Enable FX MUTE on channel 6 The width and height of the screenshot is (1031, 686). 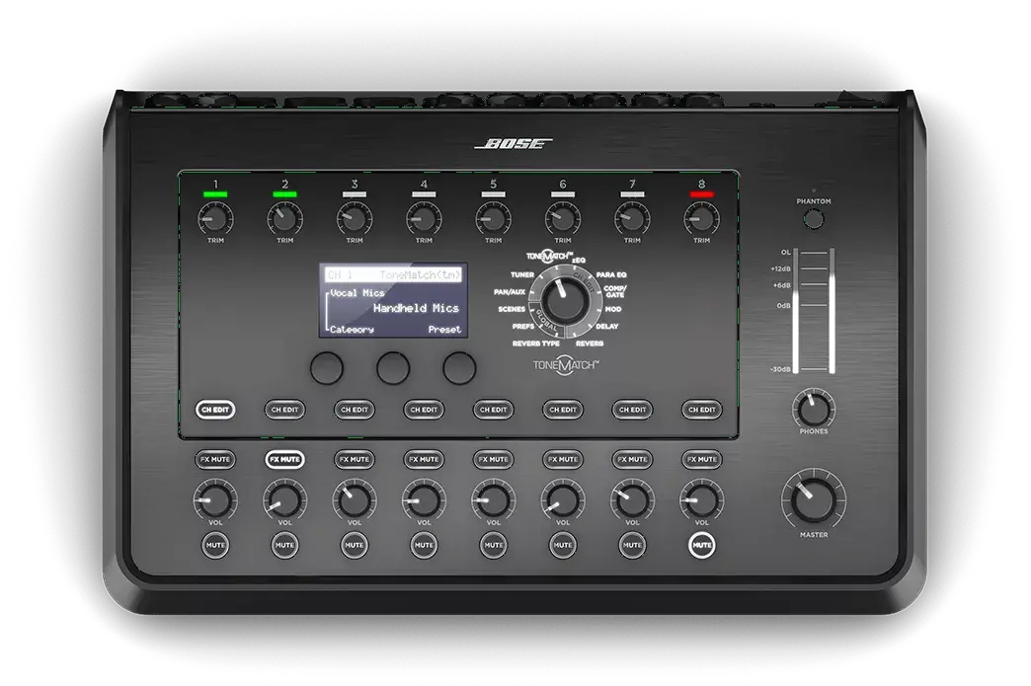coord(563,459)
